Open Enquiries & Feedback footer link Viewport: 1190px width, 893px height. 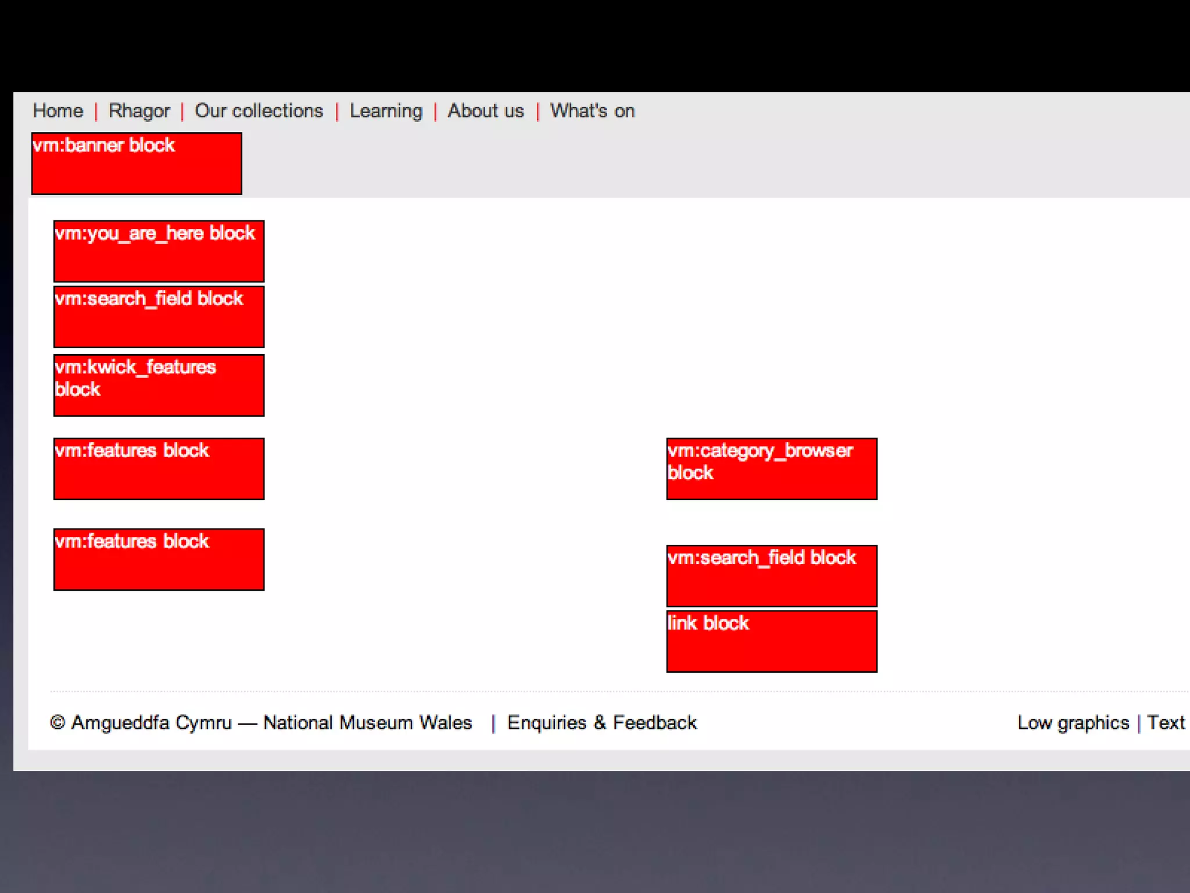coord(601,723)
